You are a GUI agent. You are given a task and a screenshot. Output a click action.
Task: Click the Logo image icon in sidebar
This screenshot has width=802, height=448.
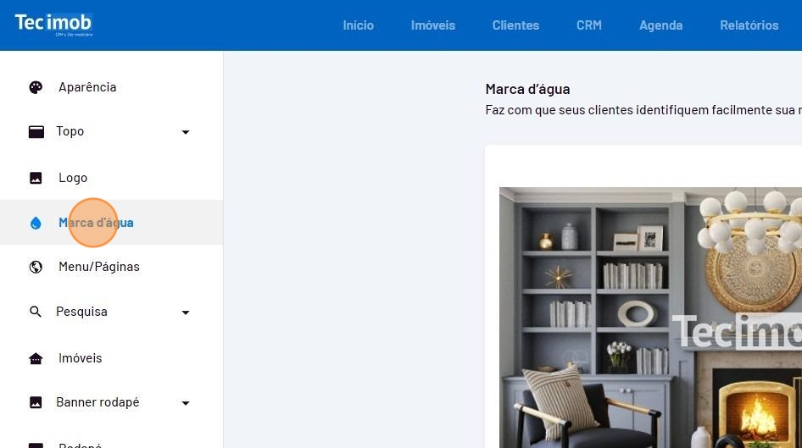click(x=36, y=178)
